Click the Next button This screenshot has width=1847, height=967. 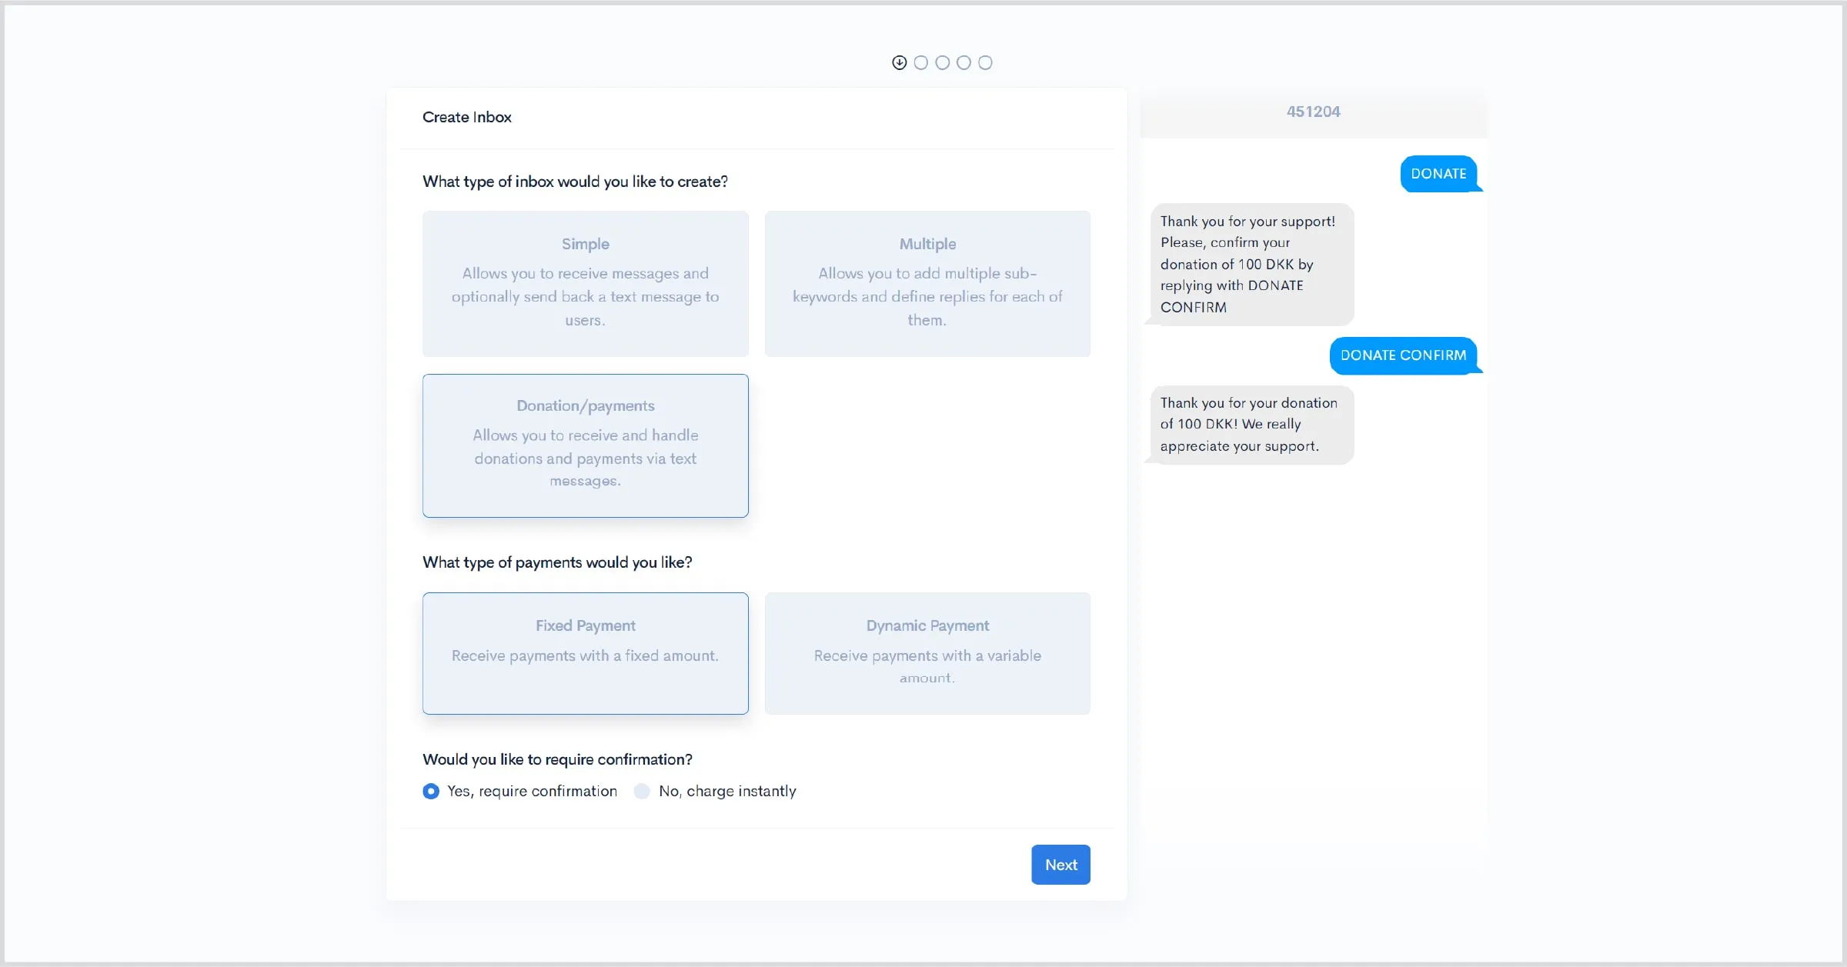(x=1060, y=865)
